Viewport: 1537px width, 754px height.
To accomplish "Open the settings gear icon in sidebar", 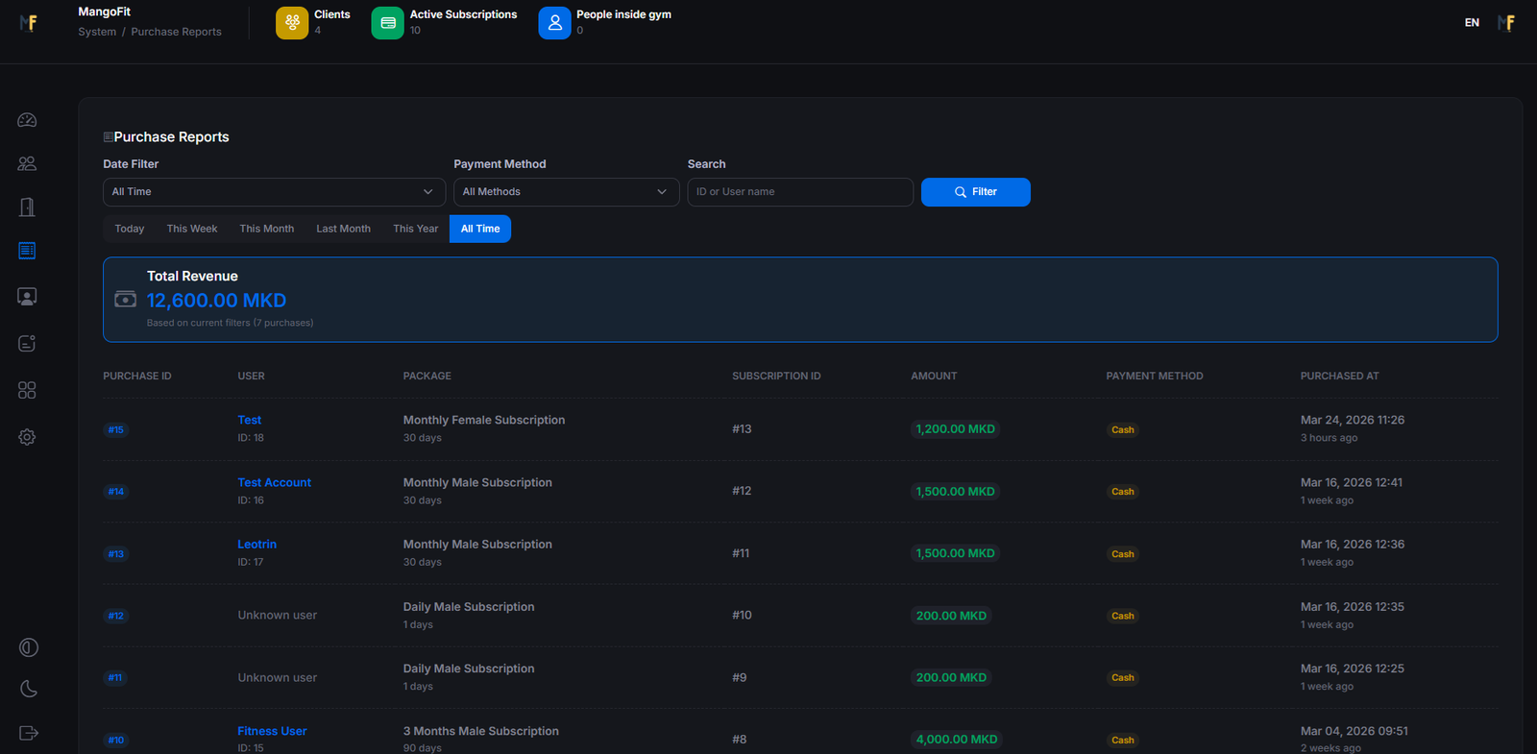I will pyautogui.click(x=27, y=437).
